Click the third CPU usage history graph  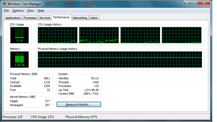click(x=140, y=35)
